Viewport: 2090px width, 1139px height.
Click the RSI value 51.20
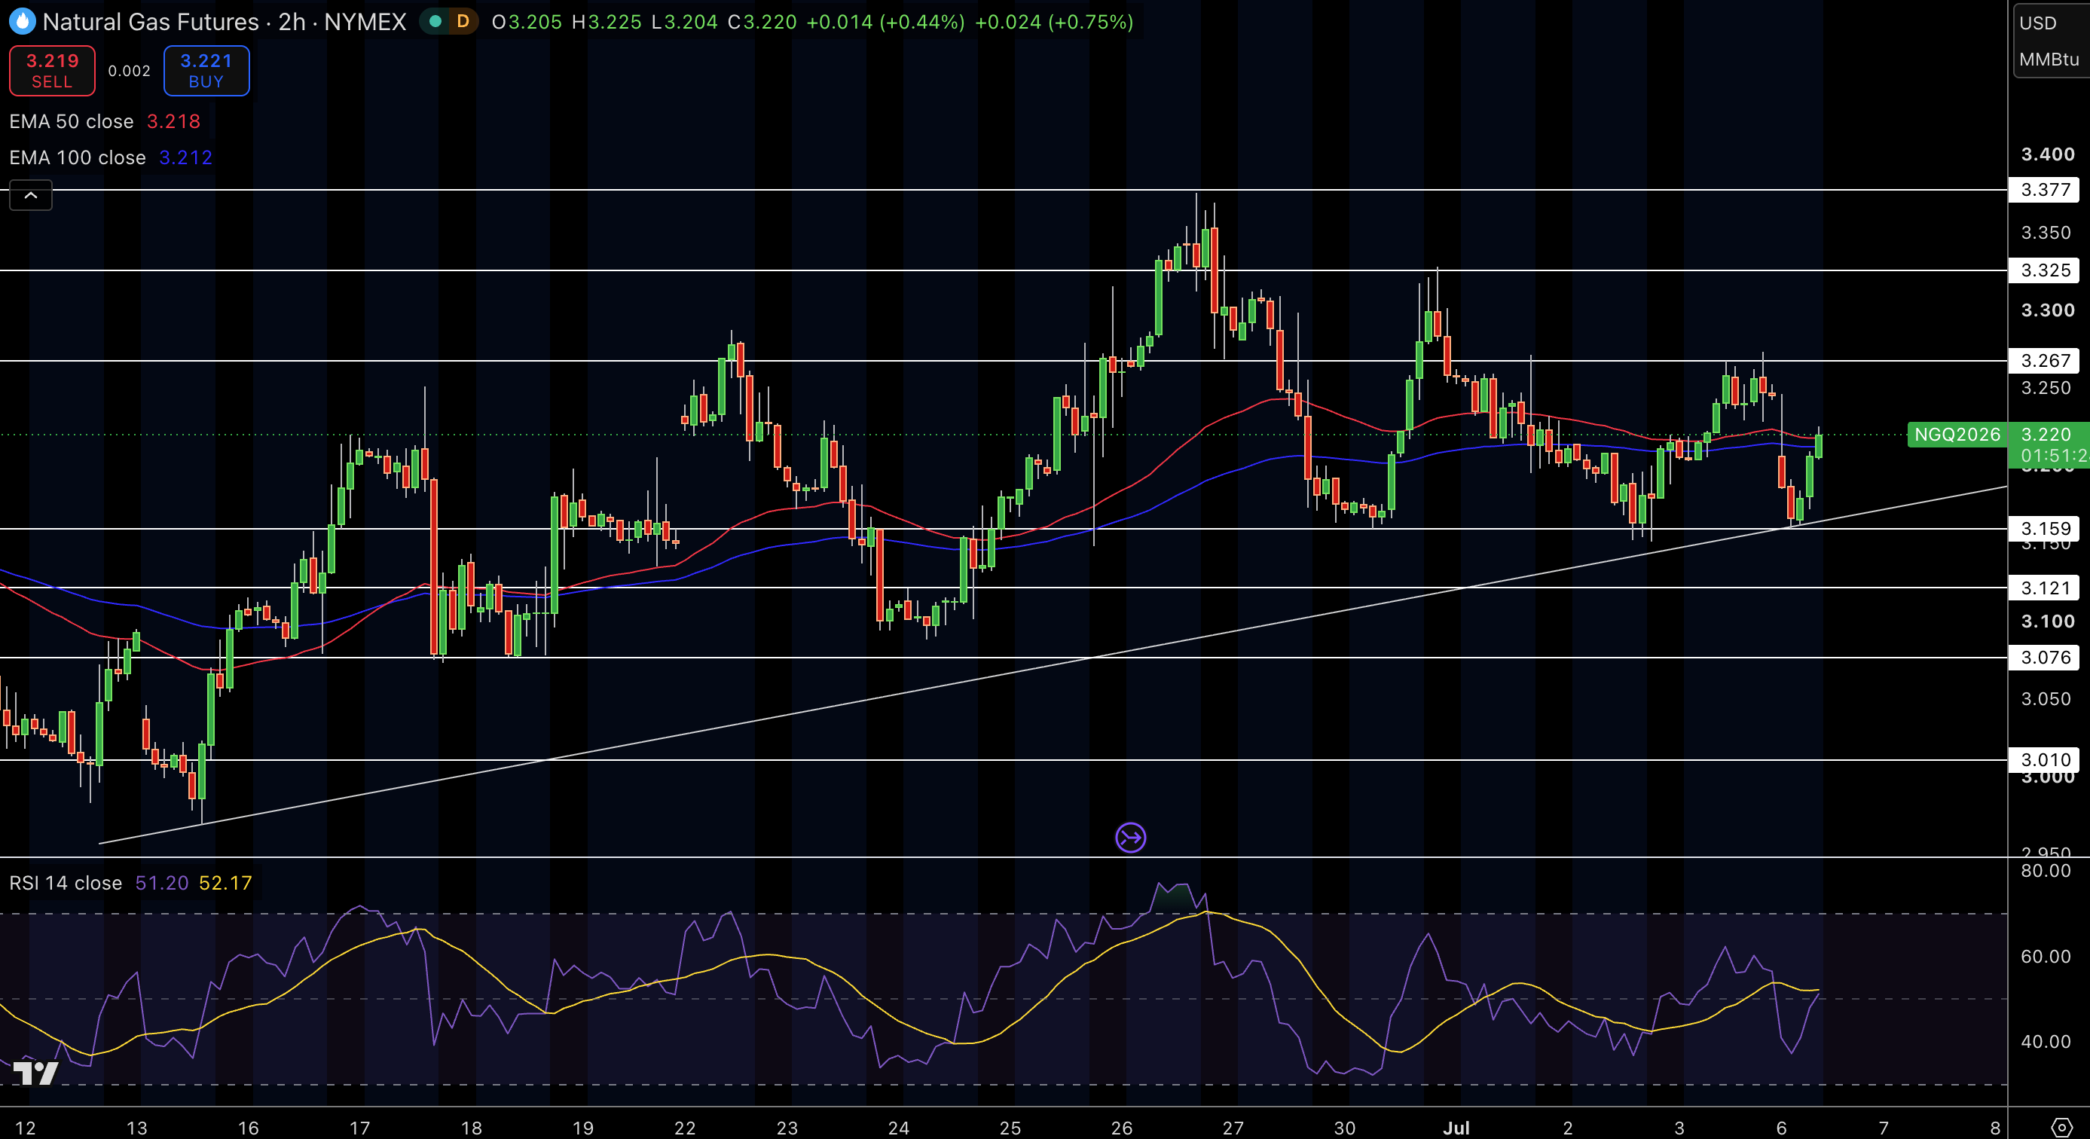[x=162, y=883]
